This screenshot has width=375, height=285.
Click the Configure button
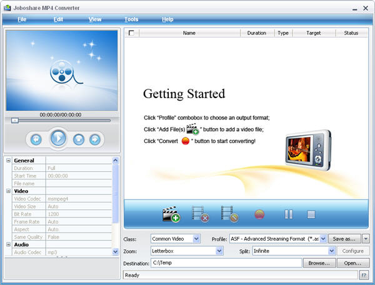353,251
